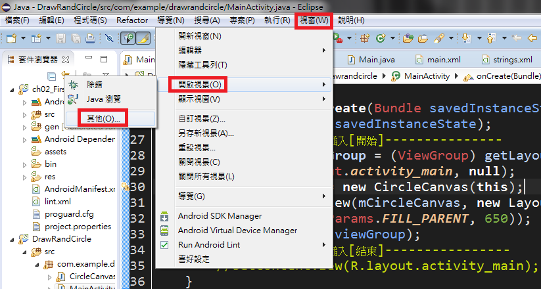Click the Open Type folder icon

coord(408,38)
